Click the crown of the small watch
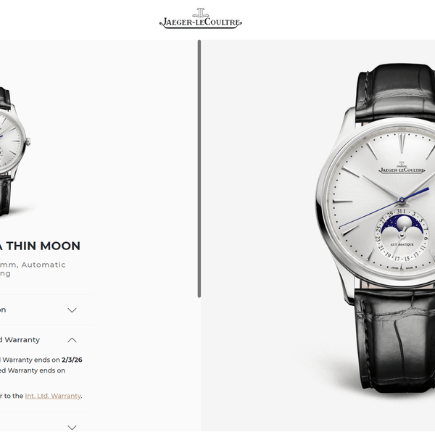435x435 pixels. [x=28, y=142]
